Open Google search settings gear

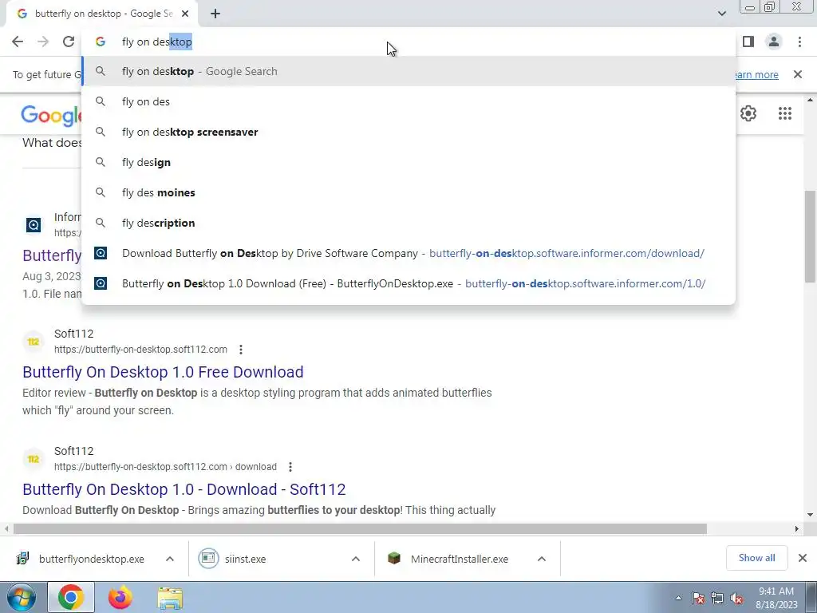pos(748,113)
